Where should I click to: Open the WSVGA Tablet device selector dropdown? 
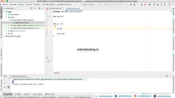point(112,5)
